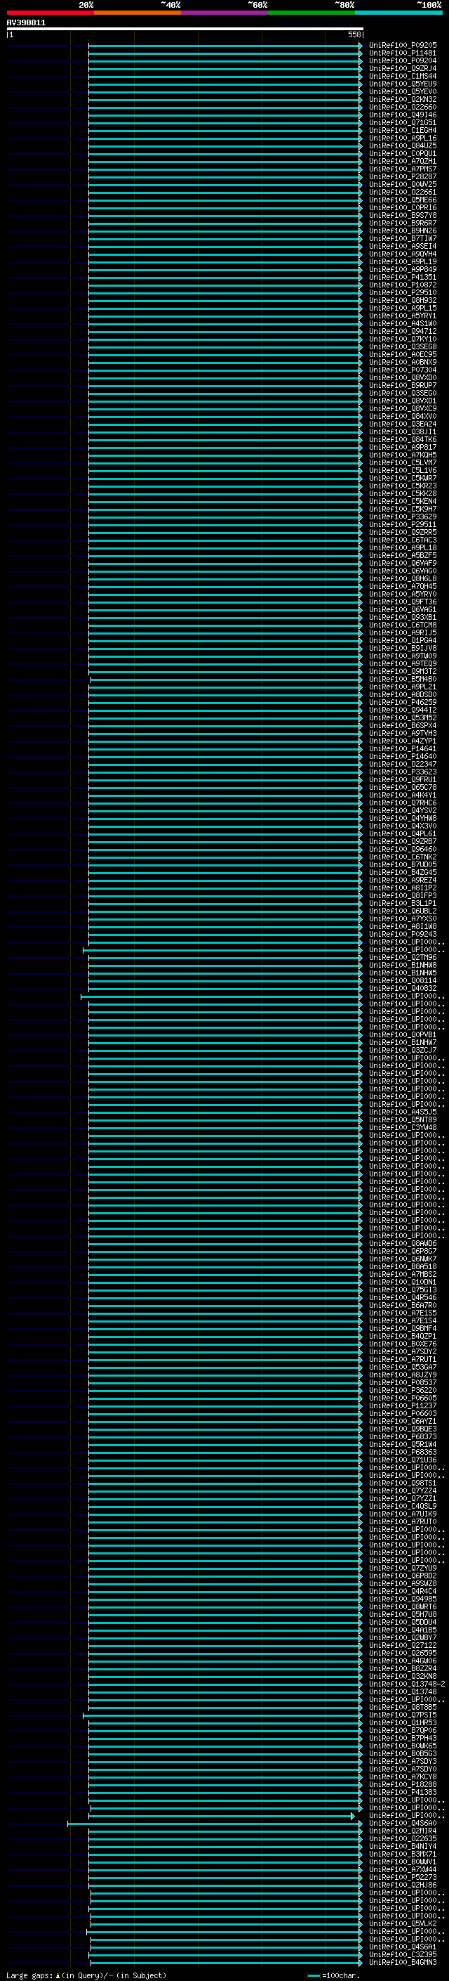Select hit label UniRef100_B6SPX4
Viewport: 449px width, 1981px height.
[402, 725]
